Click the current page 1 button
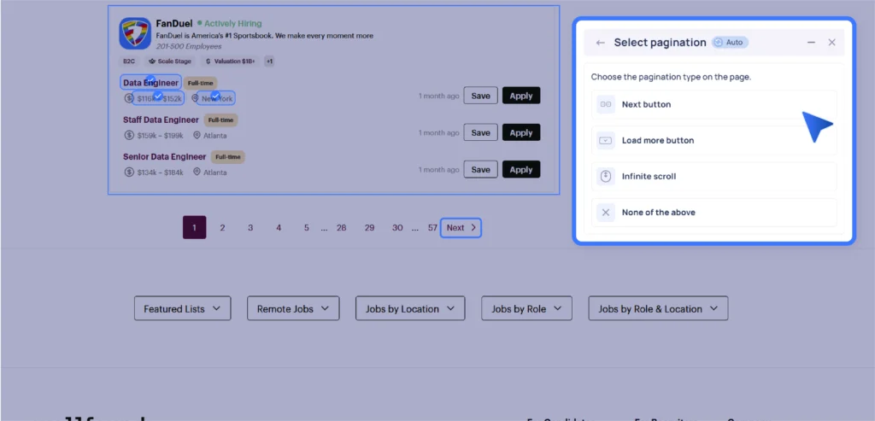Image resolution: width=875 pixels, height=421 pixels. (194, 227)
